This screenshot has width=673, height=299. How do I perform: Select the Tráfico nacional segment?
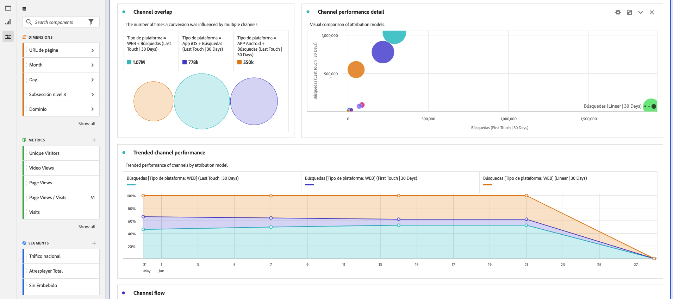click(45, 256)
